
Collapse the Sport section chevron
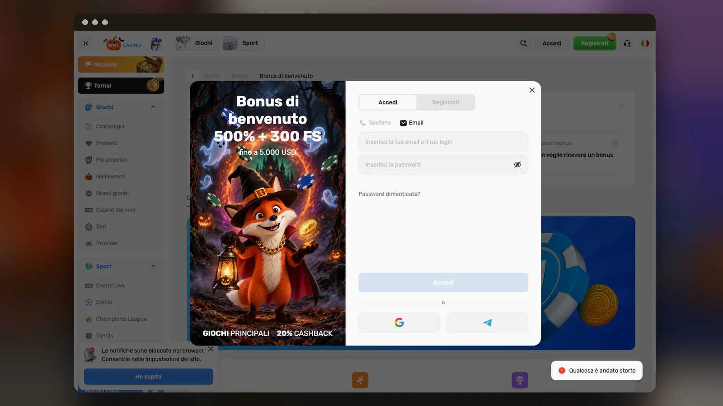tap(153, 266)
